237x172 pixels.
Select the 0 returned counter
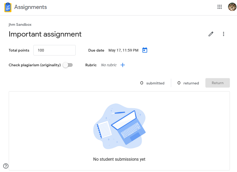(188, 83)
